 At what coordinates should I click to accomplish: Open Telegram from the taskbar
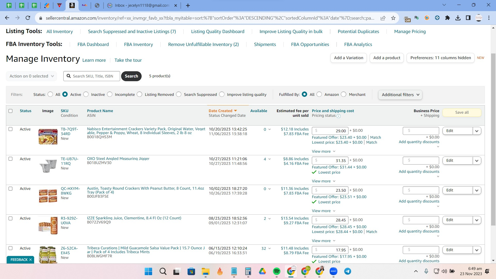(348, 271)
